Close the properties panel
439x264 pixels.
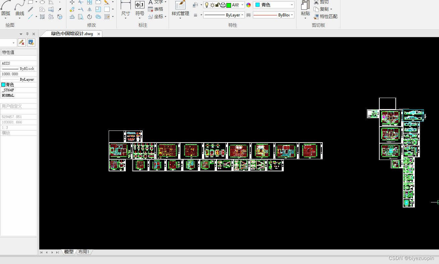34,34
